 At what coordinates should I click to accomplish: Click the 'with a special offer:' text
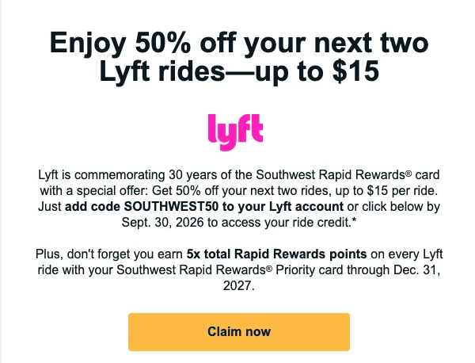[x=94, y=191]
